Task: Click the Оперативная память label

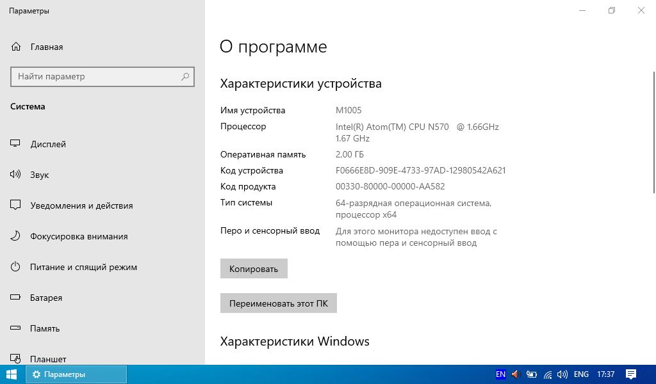Action: pyautogui.click(x=263, y=155)
